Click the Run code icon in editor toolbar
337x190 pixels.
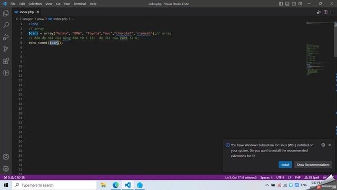coord(319,12)
